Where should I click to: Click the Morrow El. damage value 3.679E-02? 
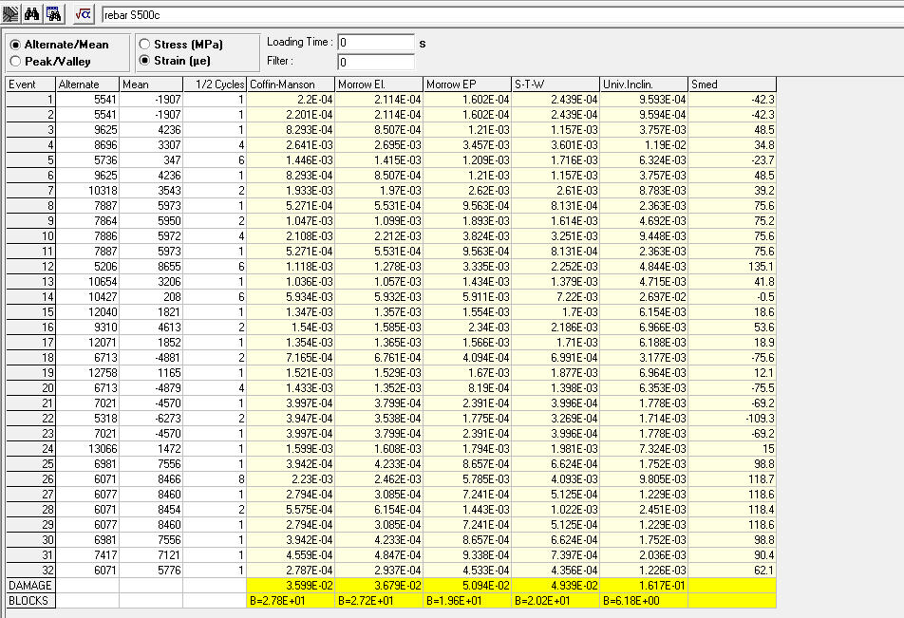[380, 586]
